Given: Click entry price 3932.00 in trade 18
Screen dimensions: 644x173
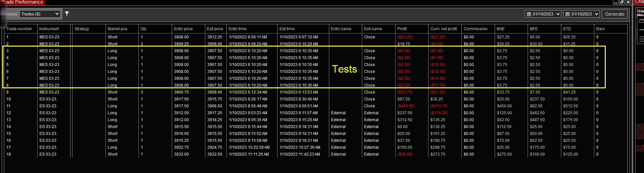Looking at the screenshot, I should (x=181, y=154).
